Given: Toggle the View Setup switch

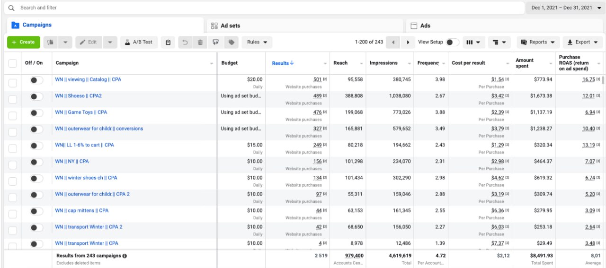Looking at the screenshot, I should point(452,42).
